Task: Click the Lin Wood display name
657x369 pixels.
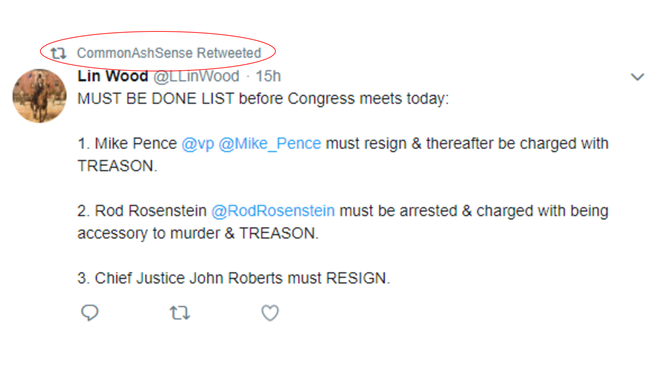Action: (113, 76)
